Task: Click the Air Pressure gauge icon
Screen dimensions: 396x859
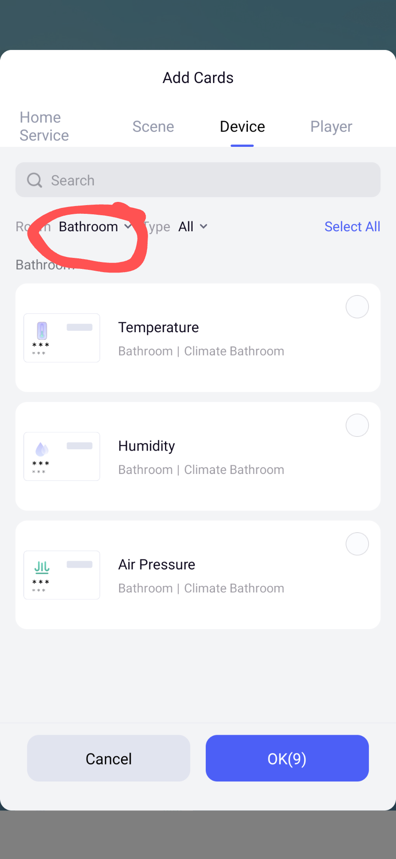Action: coord(42,568)
